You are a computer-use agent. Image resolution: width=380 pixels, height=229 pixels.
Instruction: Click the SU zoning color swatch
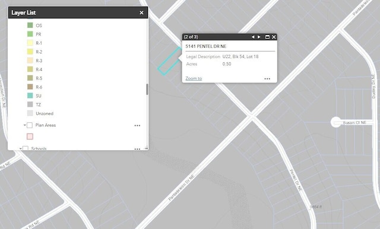[30, 96]
